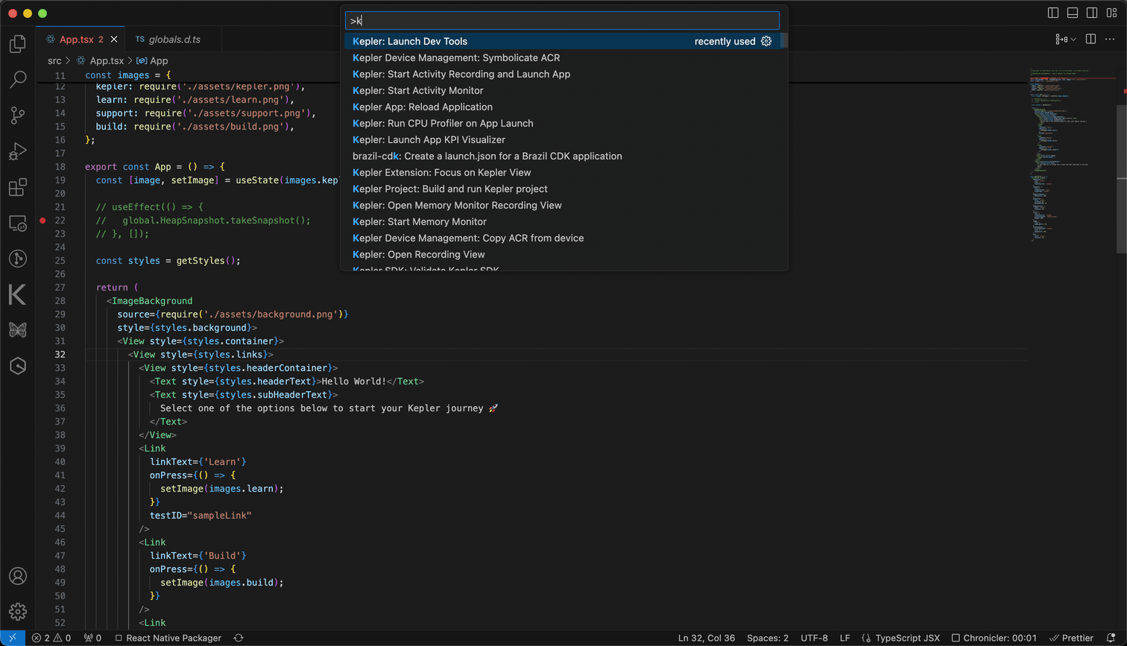Select the Source Control icon
This screenshot has height=646, width=1127.
tap(17, 115)
